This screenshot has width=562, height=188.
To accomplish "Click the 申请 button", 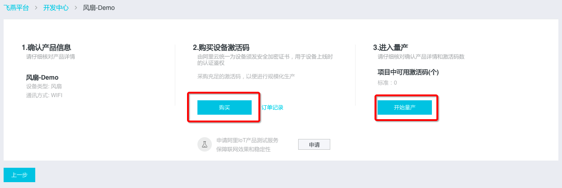I will 314,145.
